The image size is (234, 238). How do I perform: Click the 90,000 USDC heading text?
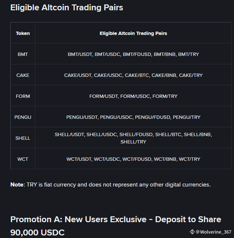tap(38, 232)
